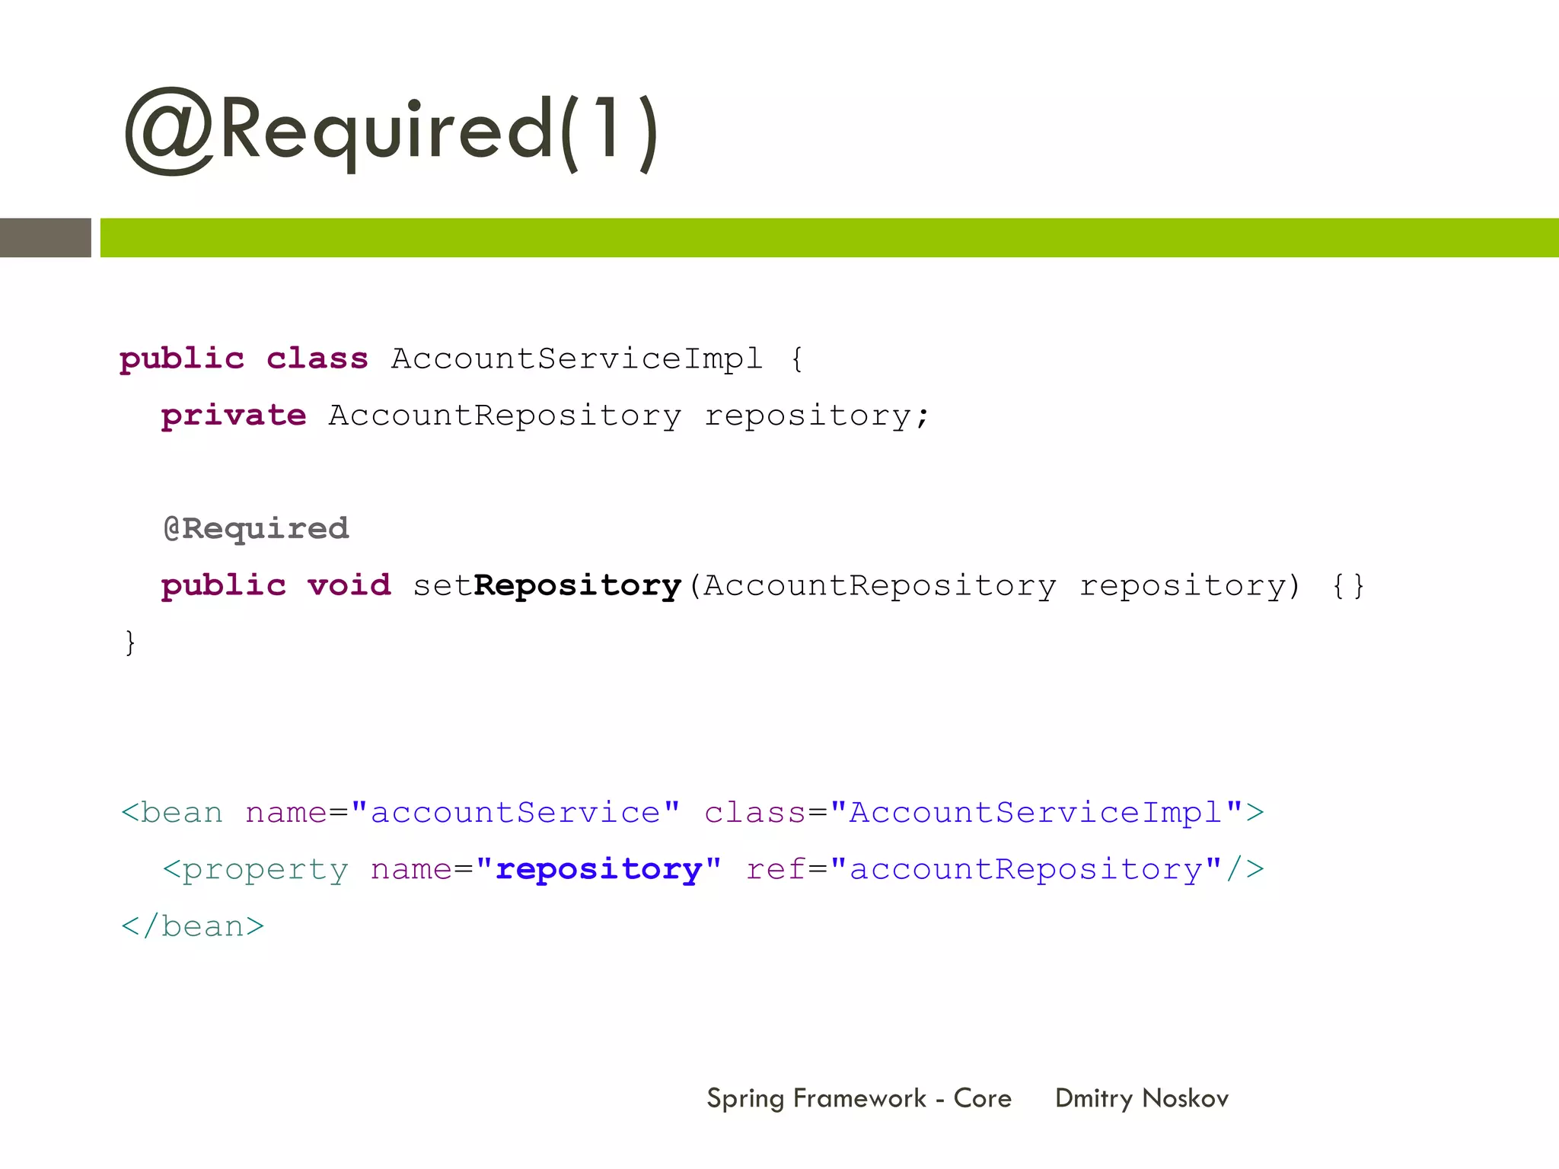This screenshot has width=1559, height=1169.
Task: Click the '<property' tag text
Action: click(x=256, y=870)
